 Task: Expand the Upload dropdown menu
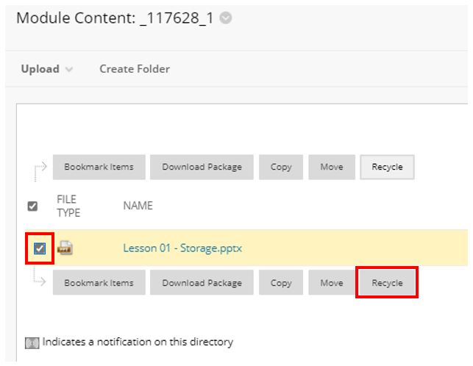[x=47, y=69]
